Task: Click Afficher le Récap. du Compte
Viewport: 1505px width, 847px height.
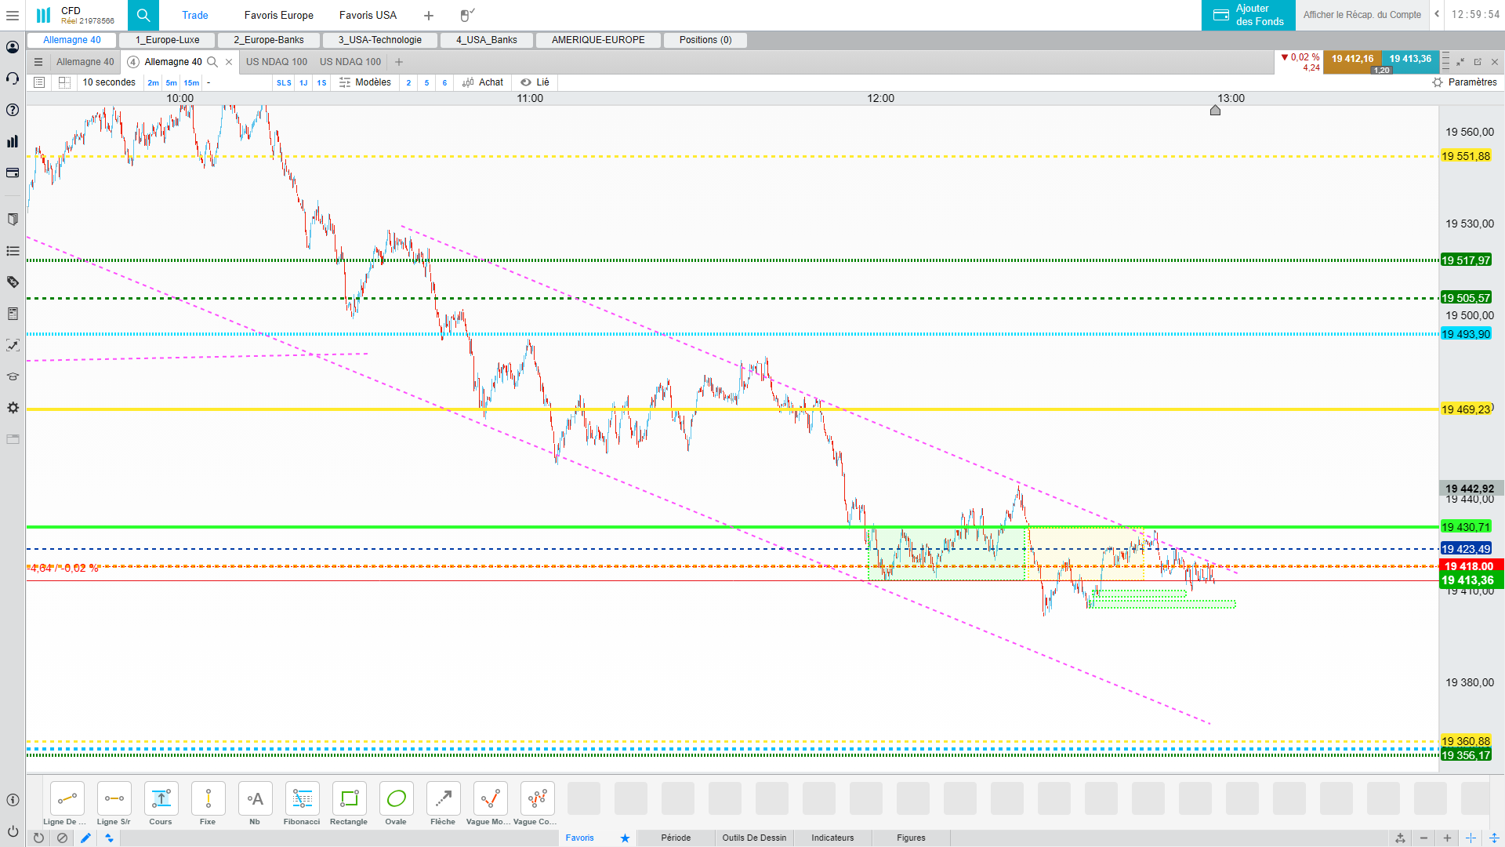Action: (x=1362, y=15)
